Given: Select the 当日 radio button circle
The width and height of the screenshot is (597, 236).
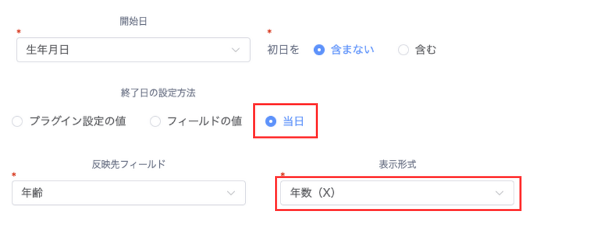Looking at the screenshot, I should coord(271,122).
